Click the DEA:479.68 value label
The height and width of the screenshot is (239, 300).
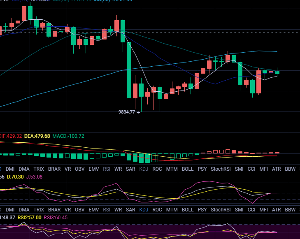(x=37, y=136)
